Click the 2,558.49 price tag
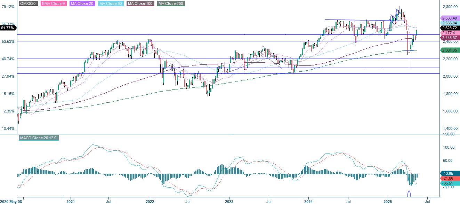460x204 pixels. click(x=450, y=18)
